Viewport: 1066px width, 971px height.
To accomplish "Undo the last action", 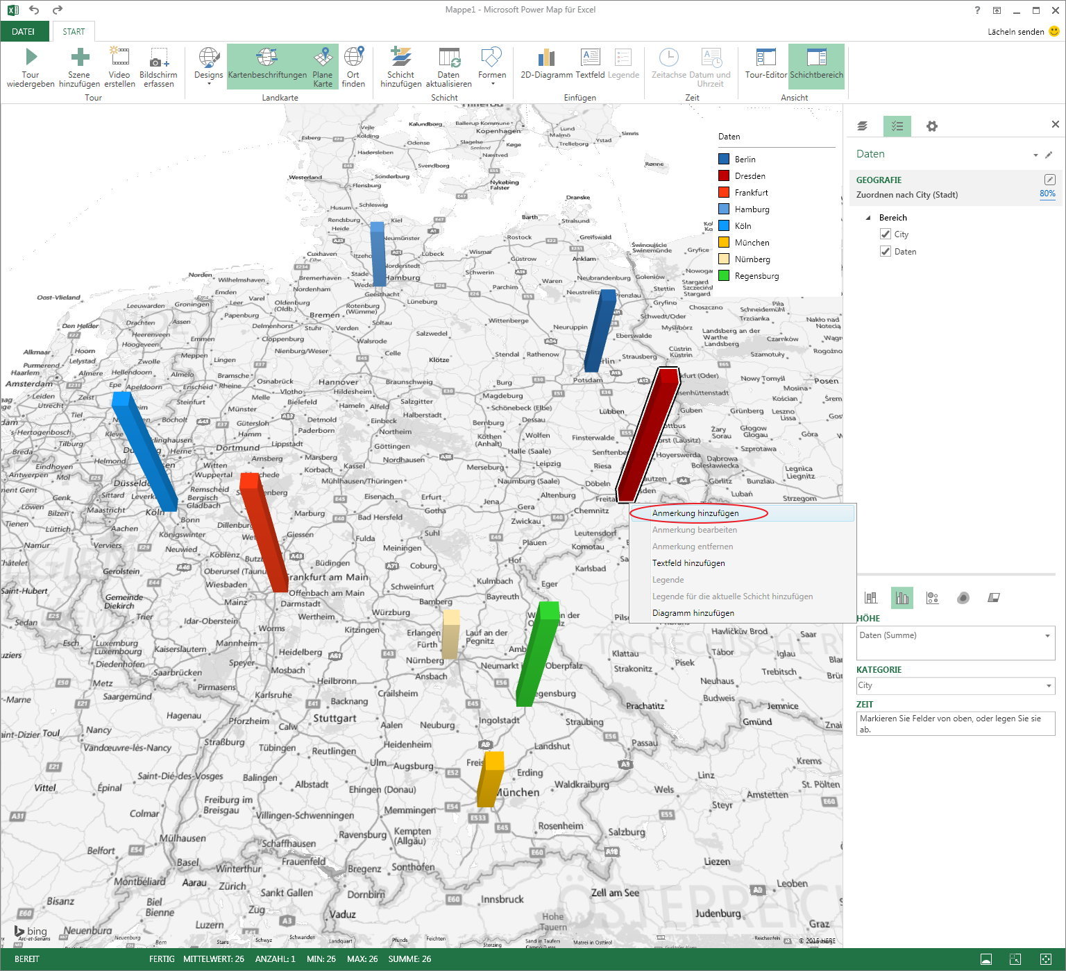I will pyautogui.click(x=34, y=10).
